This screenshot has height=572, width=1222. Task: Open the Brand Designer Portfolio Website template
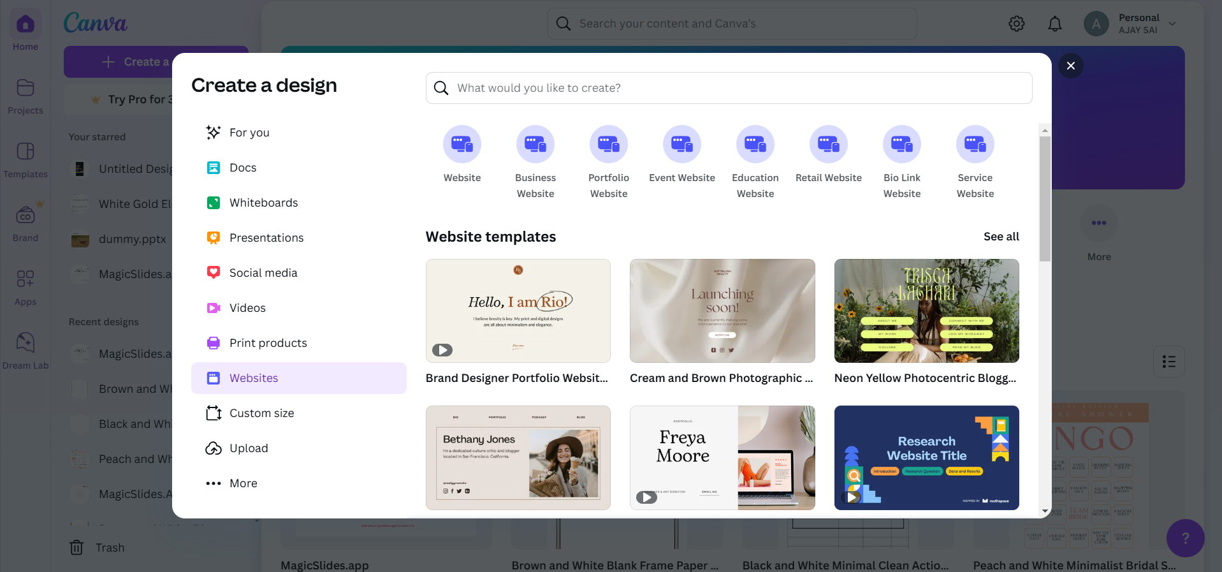[518, 311]
